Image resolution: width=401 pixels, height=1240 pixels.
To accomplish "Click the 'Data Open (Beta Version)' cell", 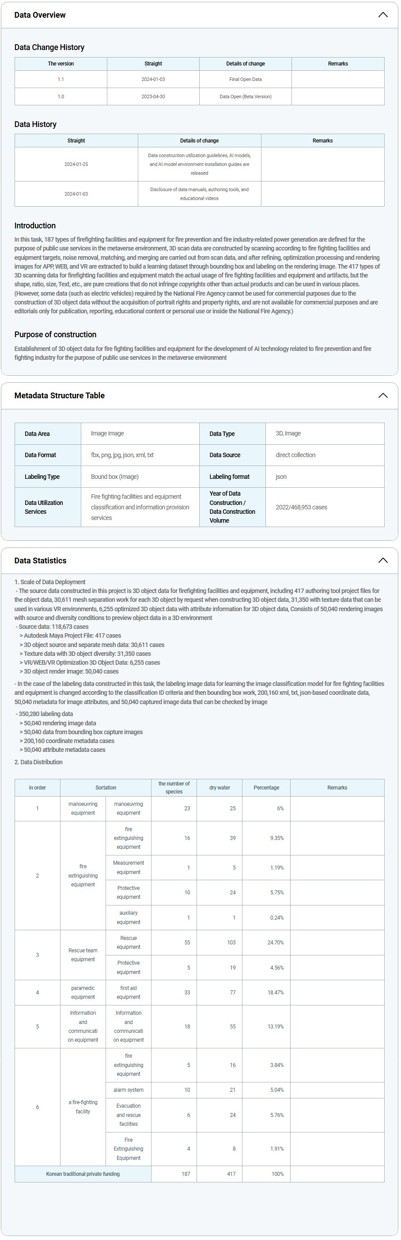I will tap(246, 97).
